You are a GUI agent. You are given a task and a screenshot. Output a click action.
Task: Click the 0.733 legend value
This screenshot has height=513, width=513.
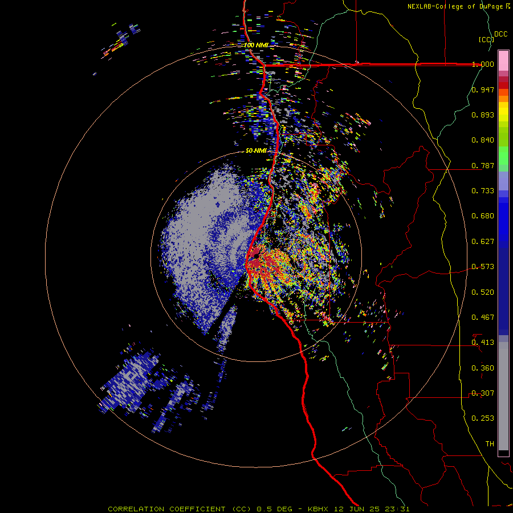click(483, 191)
